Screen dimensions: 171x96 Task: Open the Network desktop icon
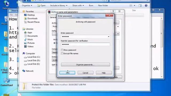click(x=6, y=5)
